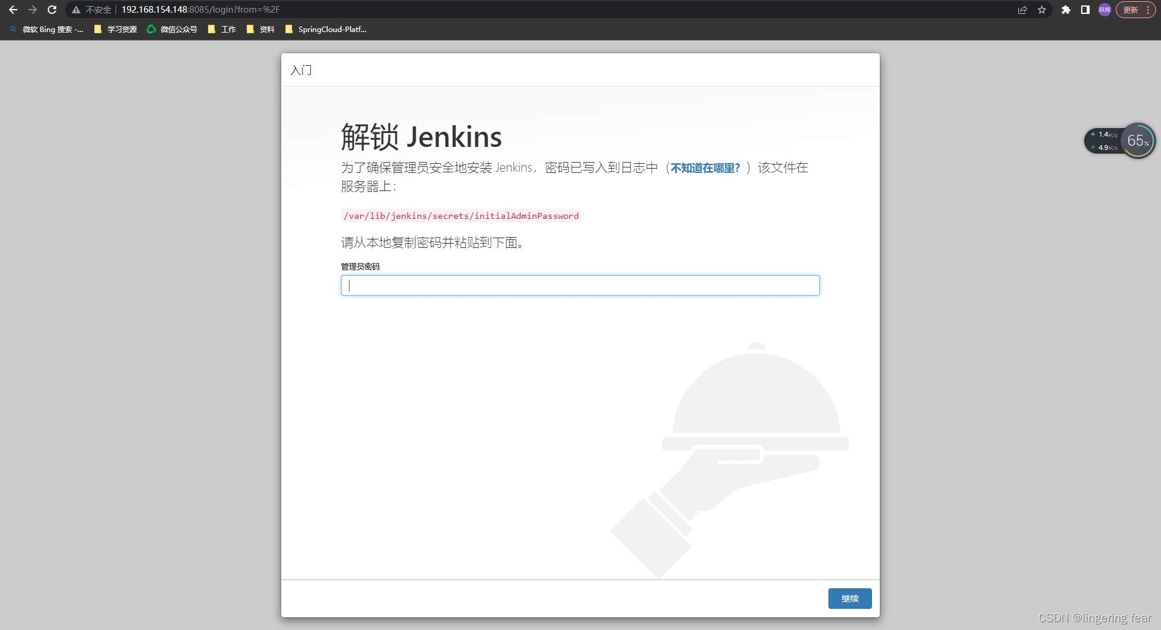Open the 微信公众号 bookmark
The height and width of the screenshot is (630, 1161).
click(x=172, y=29)
